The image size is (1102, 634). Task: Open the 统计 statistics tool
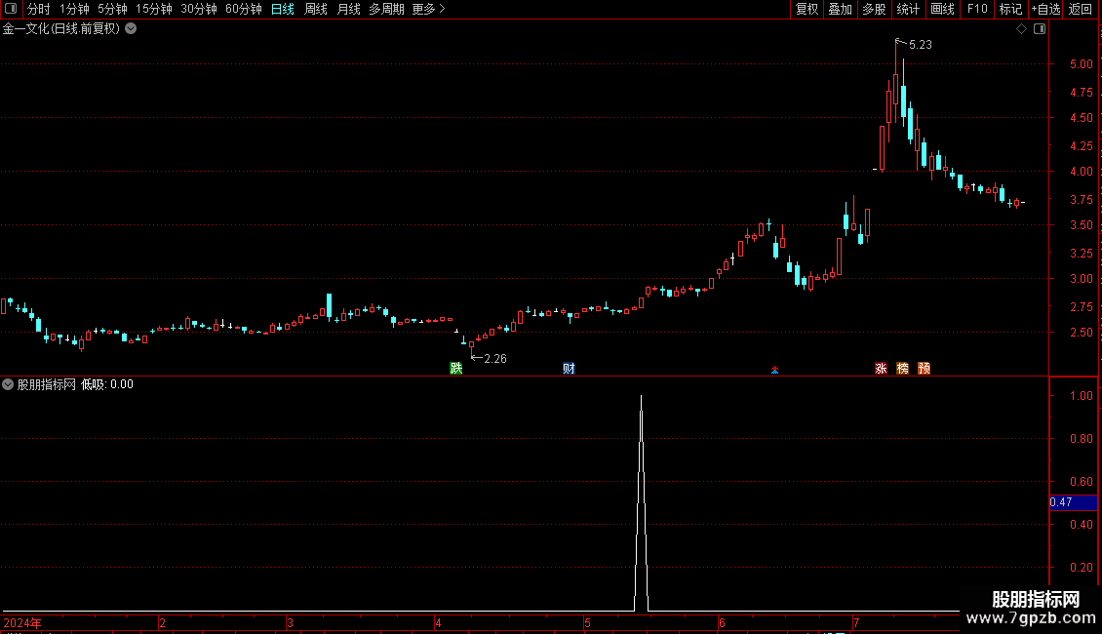coord(907,9)
